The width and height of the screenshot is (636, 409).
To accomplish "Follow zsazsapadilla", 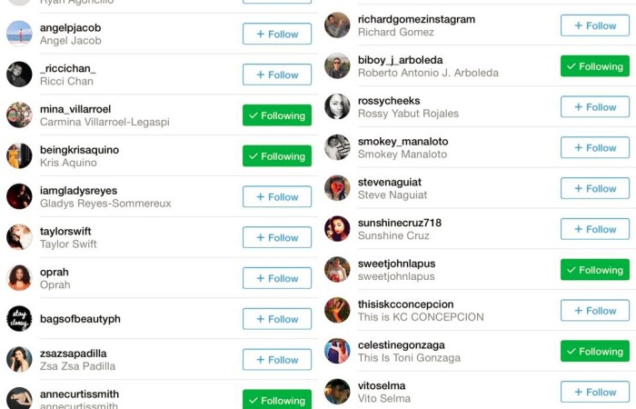I will [x=277, y=360].
